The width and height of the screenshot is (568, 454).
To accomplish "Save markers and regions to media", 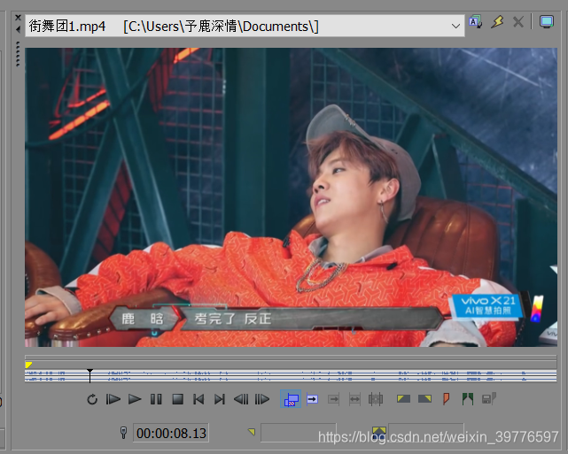I will point(488,399).
